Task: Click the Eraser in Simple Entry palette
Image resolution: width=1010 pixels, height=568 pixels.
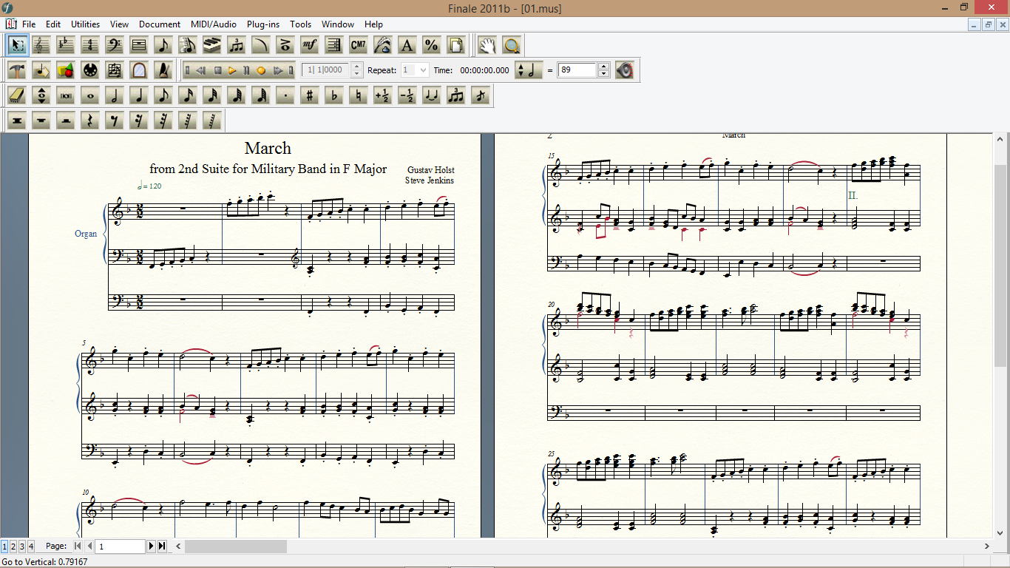Action: coord(17,95)
